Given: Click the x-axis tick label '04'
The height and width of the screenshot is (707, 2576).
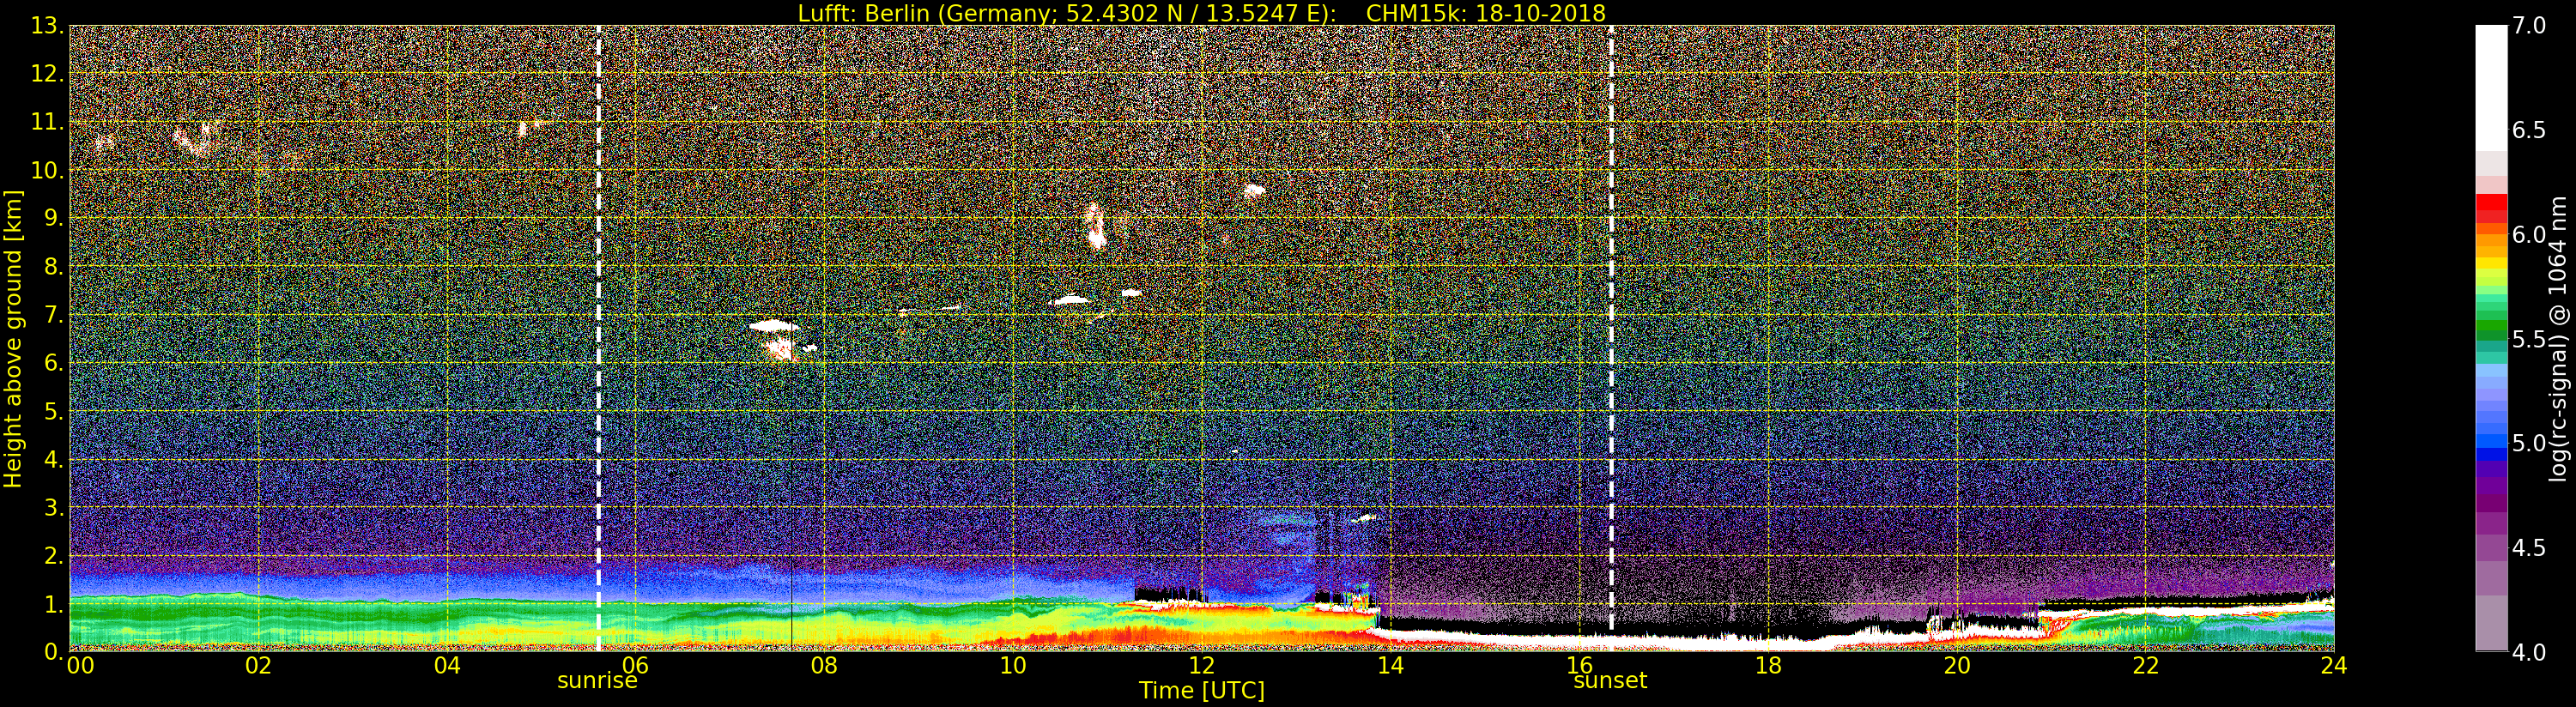Looking at the screenshot, I should (447, 666).
